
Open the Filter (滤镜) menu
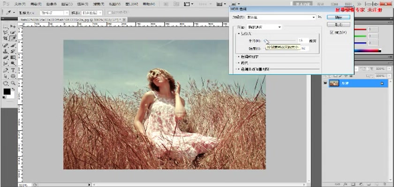point(98,4)
